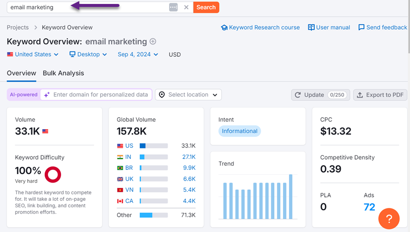Click the Export to PDF button

380,95
